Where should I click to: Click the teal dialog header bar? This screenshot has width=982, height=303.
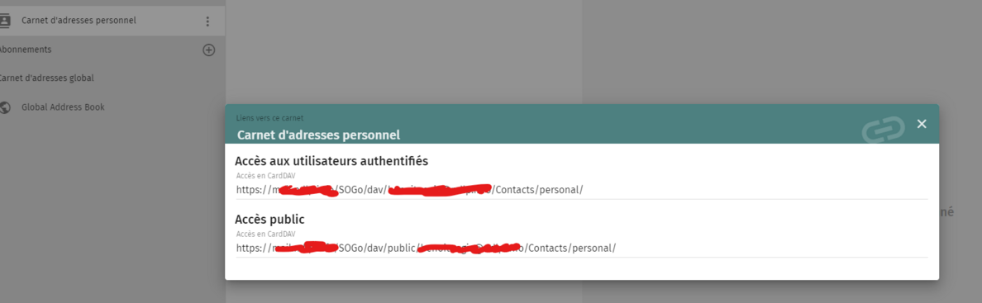click(582, 124)
